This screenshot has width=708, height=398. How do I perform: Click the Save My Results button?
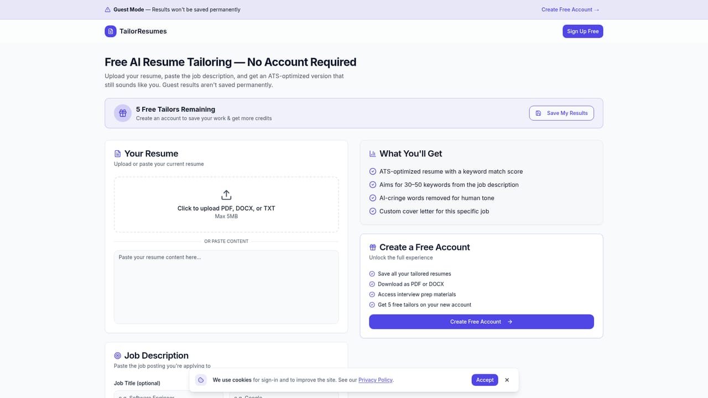tap(561, 113)
